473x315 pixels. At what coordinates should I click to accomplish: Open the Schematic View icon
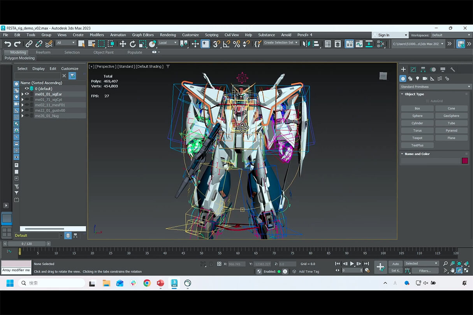pyautogui.click(x=369, y=44)
